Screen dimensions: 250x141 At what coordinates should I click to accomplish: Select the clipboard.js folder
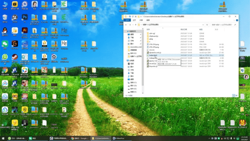[154, 36]
